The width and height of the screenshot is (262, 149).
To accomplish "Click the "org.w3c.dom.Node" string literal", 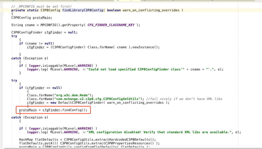I will pyautogui.click(x=72, y=95).
